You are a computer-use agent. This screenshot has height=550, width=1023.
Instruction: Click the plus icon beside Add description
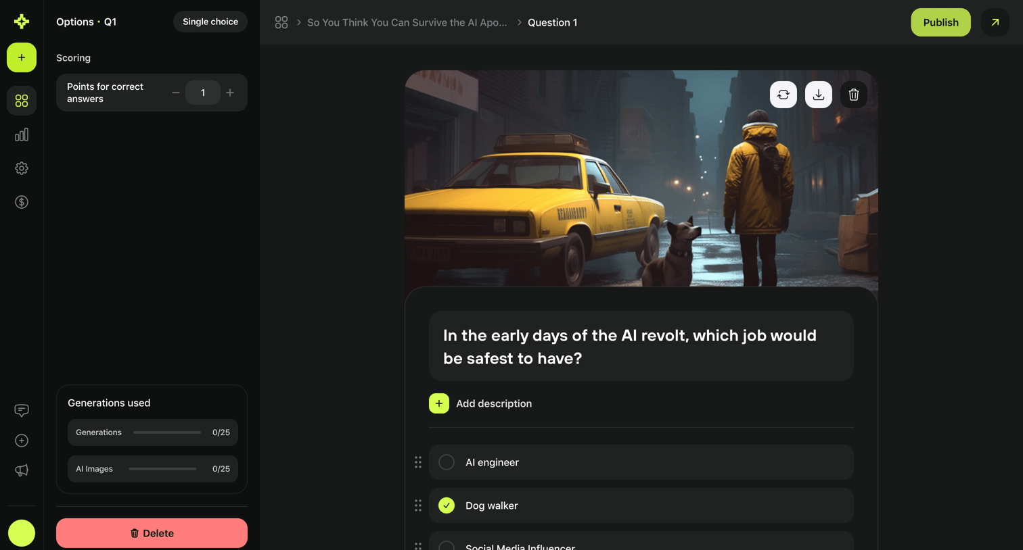[439, 403]
